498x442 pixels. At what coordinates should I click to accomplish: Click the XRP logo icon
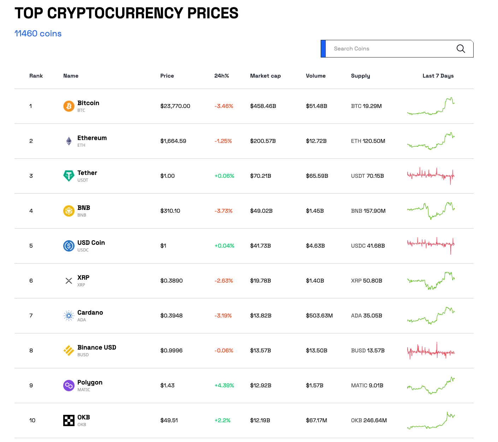[x=69, y=281]
